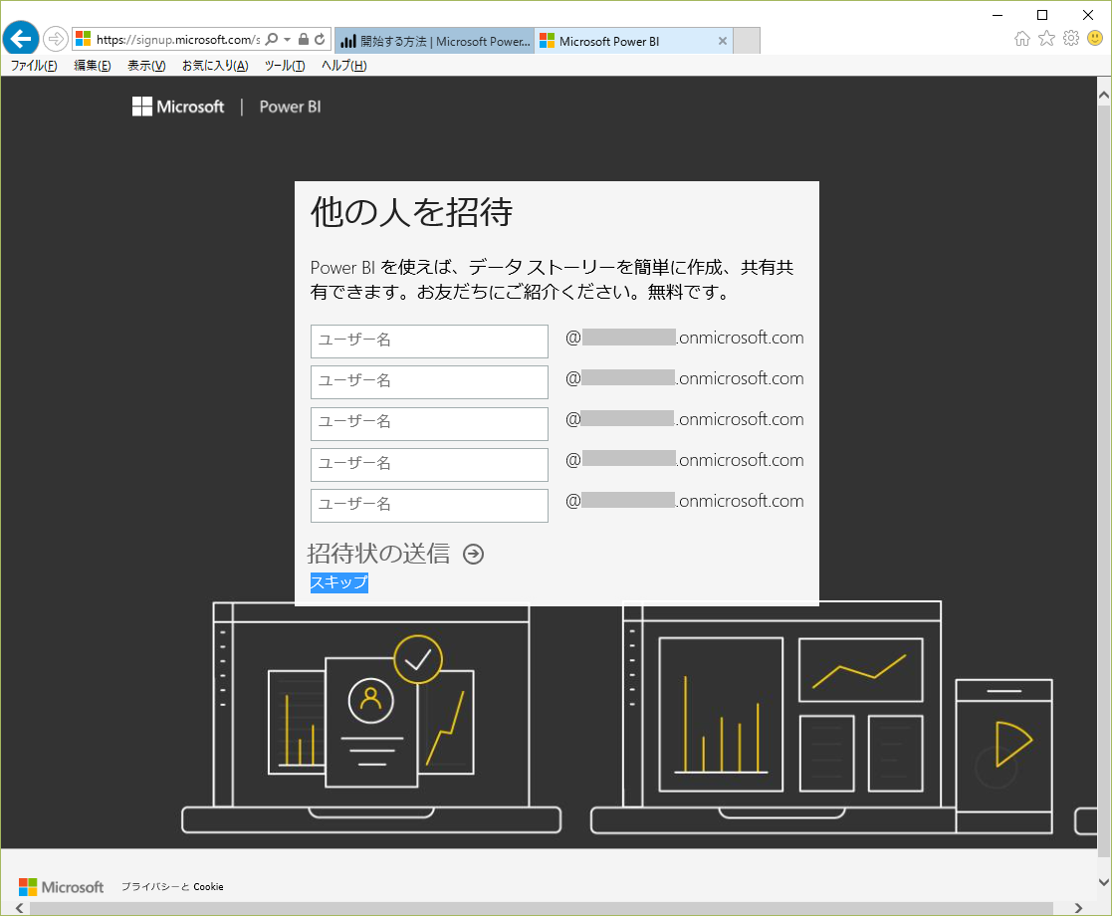Click the horizontal scrollbar thumb
This screenshot has height=916, width=1112.
tap(542, 908)
